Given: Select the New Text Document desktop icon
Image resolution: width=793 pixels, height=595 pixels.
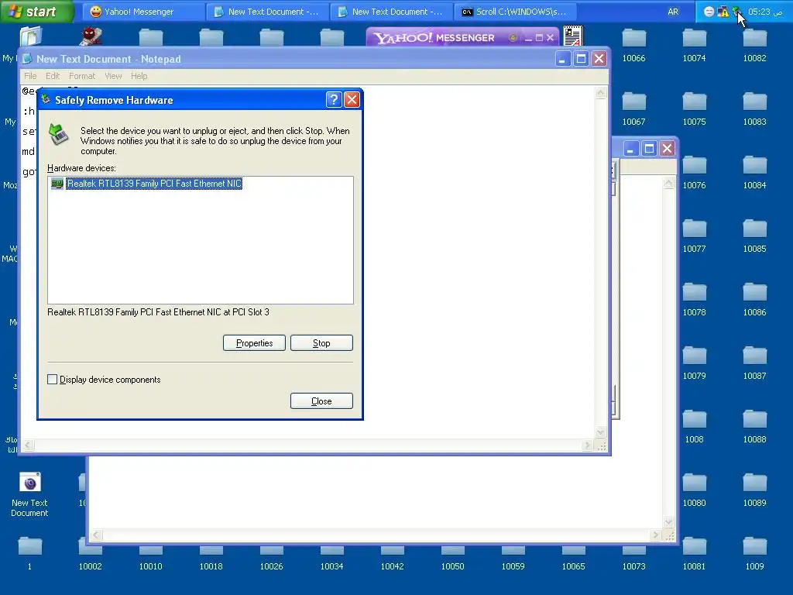Looking at the screenshot, I should pyautogui.click(x=30, y=495).
